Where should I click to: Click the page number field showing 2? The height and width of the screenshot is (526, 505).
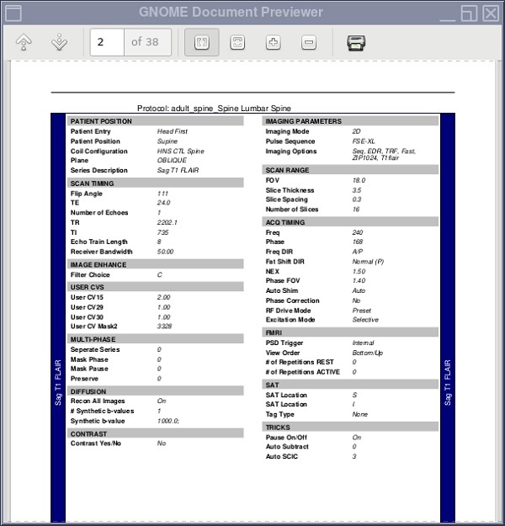point(107,43)
